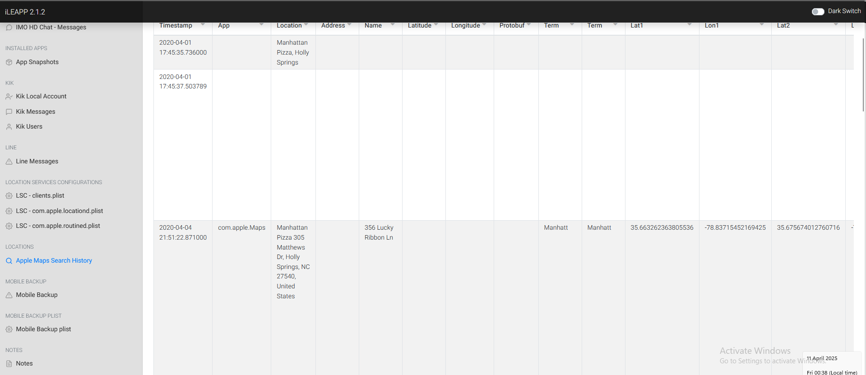Screen dimensions: 866x375
Task: Click the Apple Maps Search History magnifier icon
Action: point(9,261)
